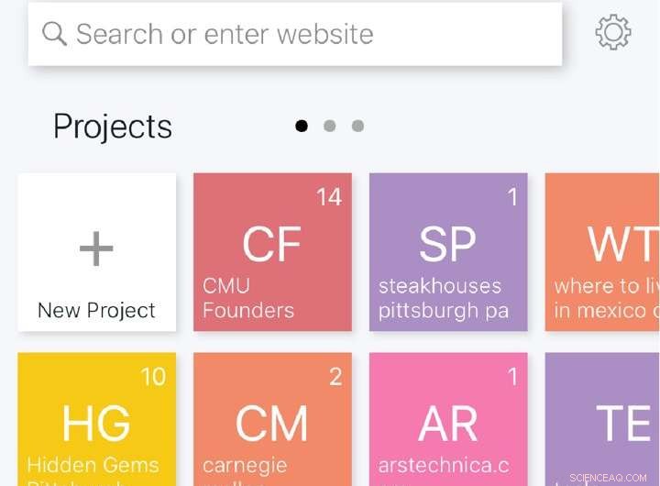Click the SCIENCEAQ.COM watermark text
Viewport: 660px width, 486px height.
point(609,478)
